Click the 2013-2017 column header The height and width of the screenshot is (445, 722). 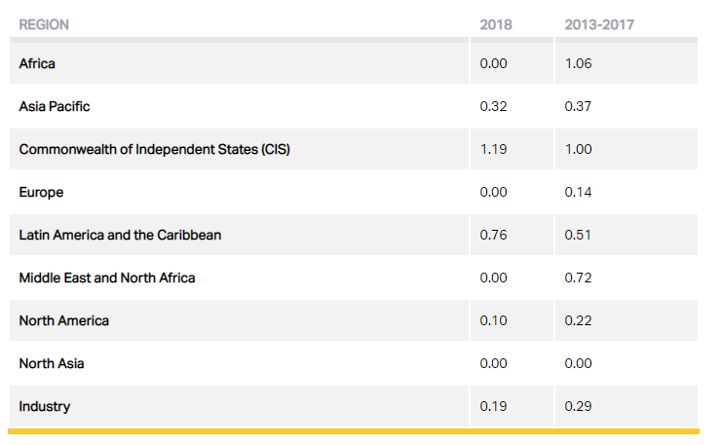(599, 24)
